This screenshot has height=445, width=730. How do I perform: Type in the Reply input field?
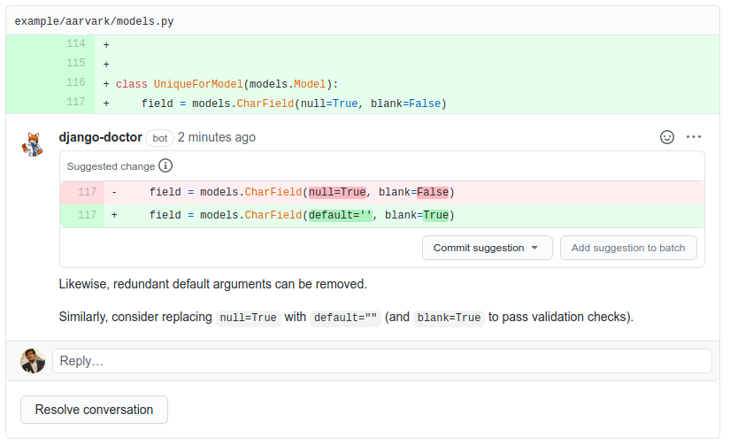381,361
